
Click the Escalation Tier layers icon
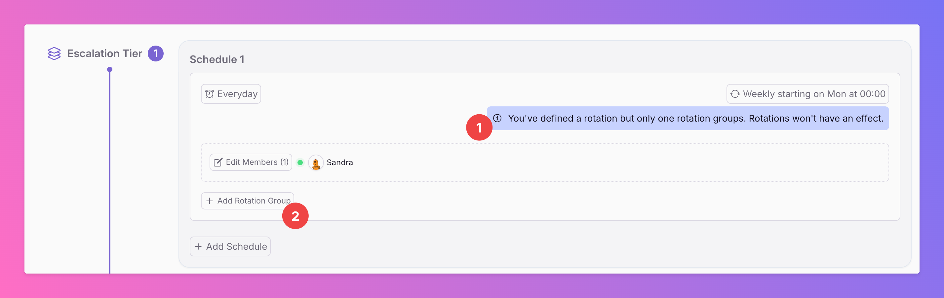coord(54,54)
